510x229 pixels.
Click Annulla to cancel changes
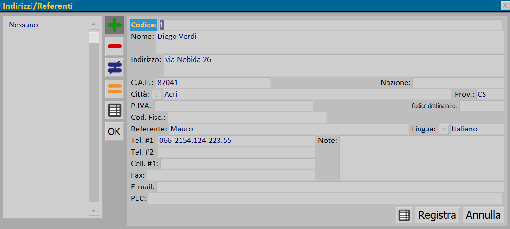[483, 215]
